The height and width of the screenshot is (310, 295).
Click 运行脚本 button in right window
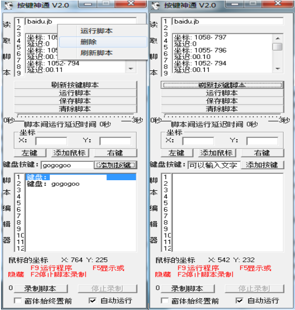223,93
